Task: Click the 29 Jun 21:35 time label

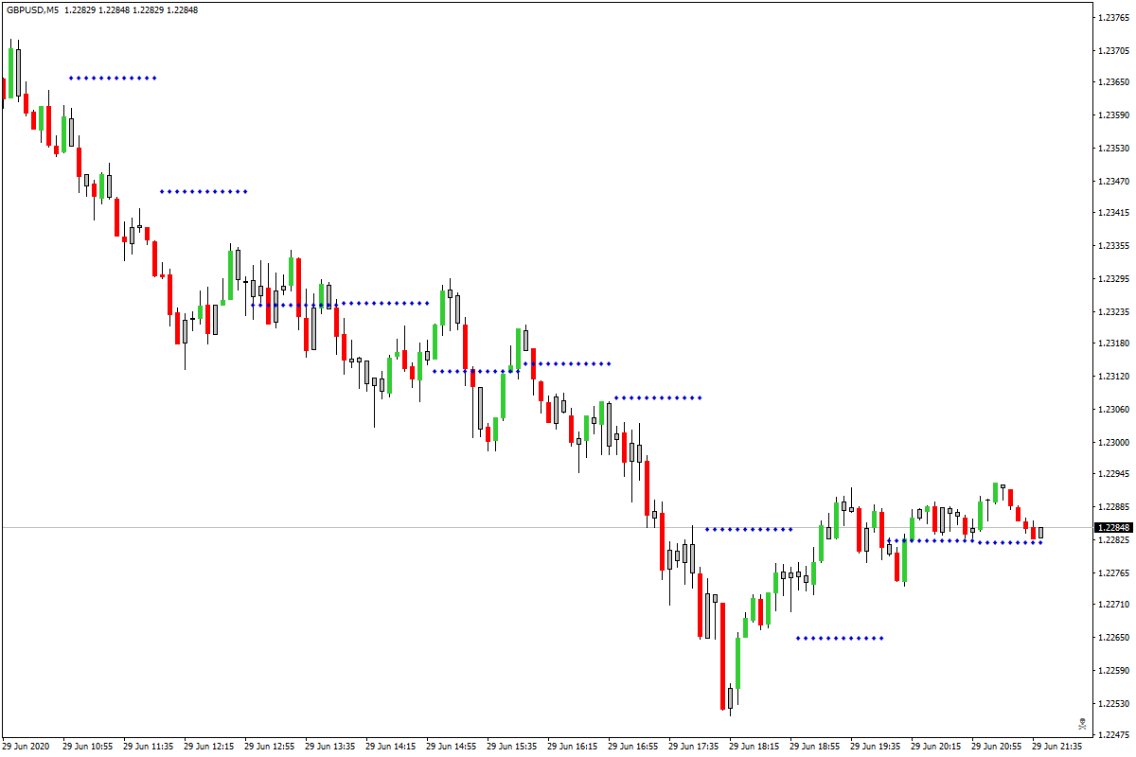Action: click(x=1058, y=747)
